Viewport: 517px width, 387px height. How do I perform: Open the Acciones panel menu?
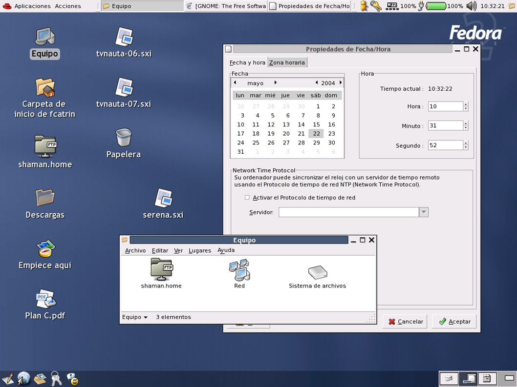[x=68, y=6]
